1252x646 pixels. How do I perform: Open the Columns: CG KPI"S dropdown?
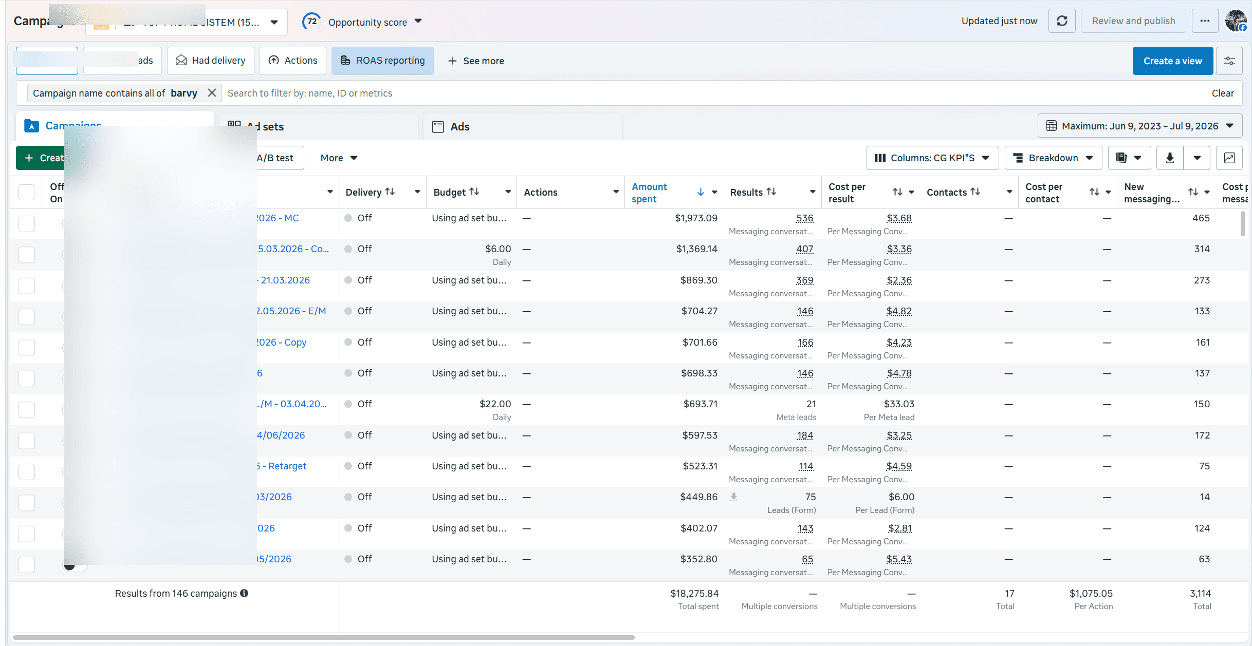(x=932, y=158)
